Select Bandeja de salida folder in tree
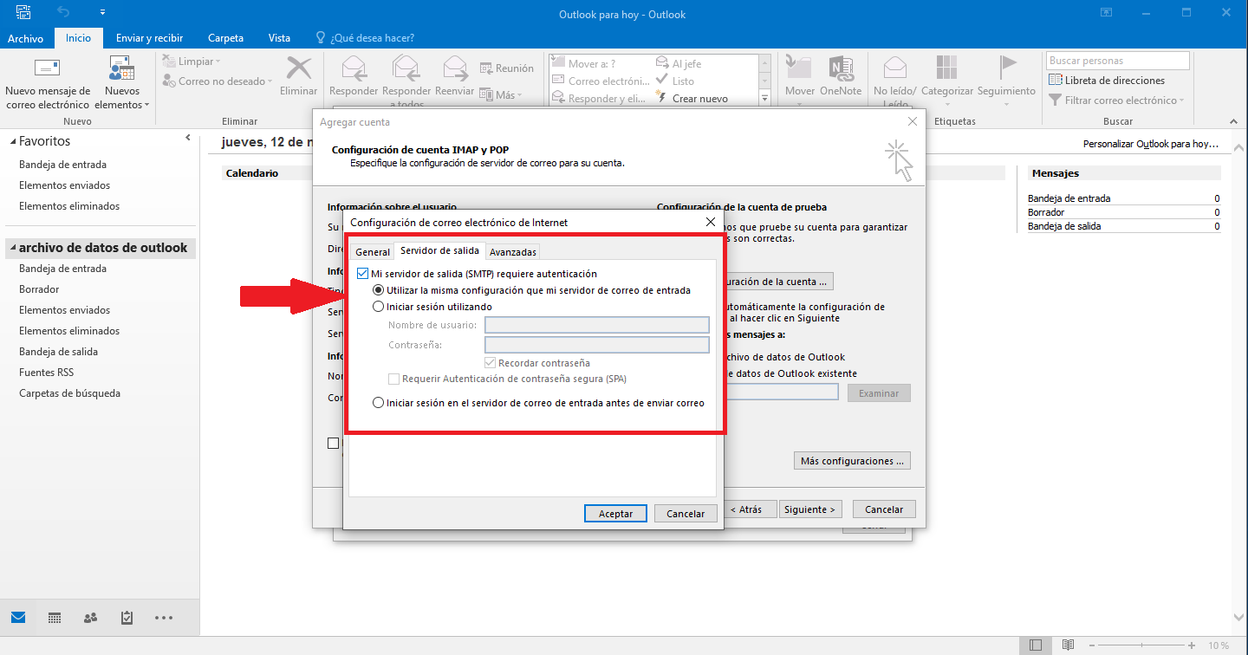 (x=58, y=352)
